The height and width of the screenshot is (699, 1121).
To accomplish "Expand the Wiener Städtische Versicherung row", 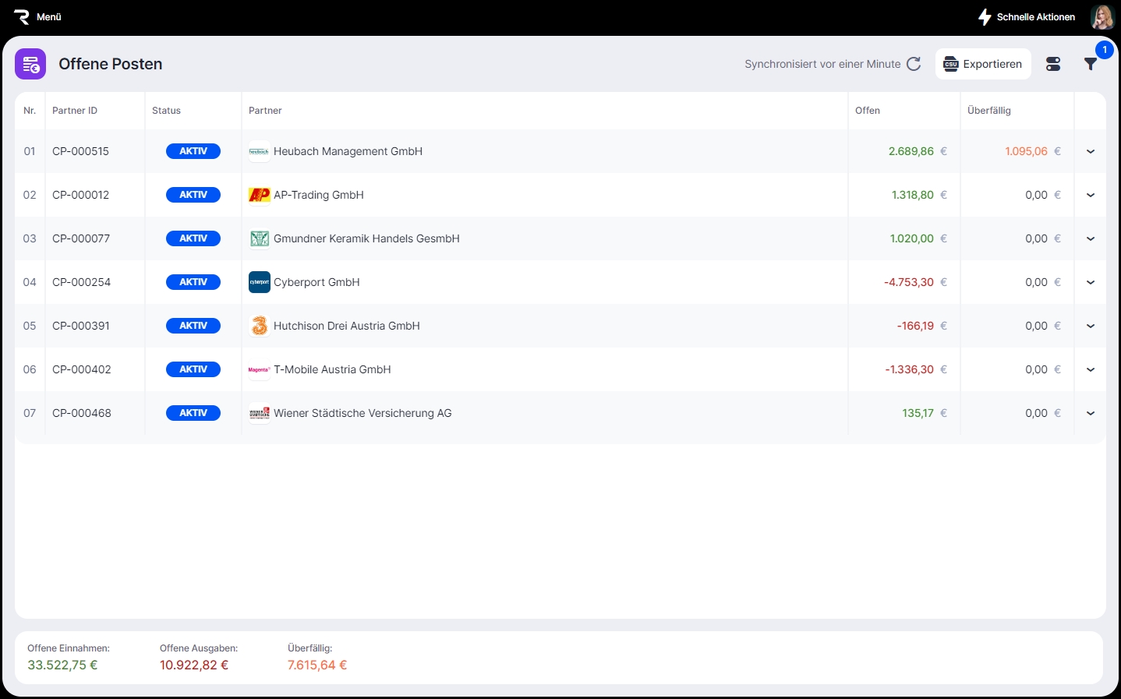I will tap(1090, 413).
